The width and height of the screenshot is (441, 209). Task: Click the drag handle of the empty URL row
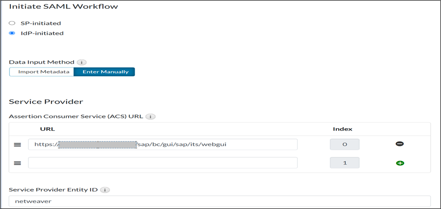(17, 163)
